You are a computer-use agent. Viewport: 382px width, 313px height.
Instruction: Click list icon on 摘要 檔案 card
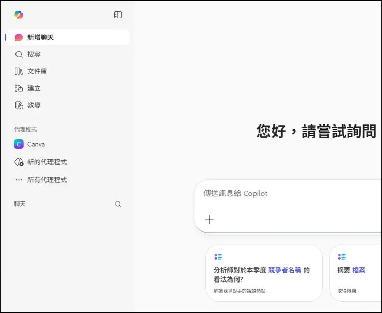342,257
